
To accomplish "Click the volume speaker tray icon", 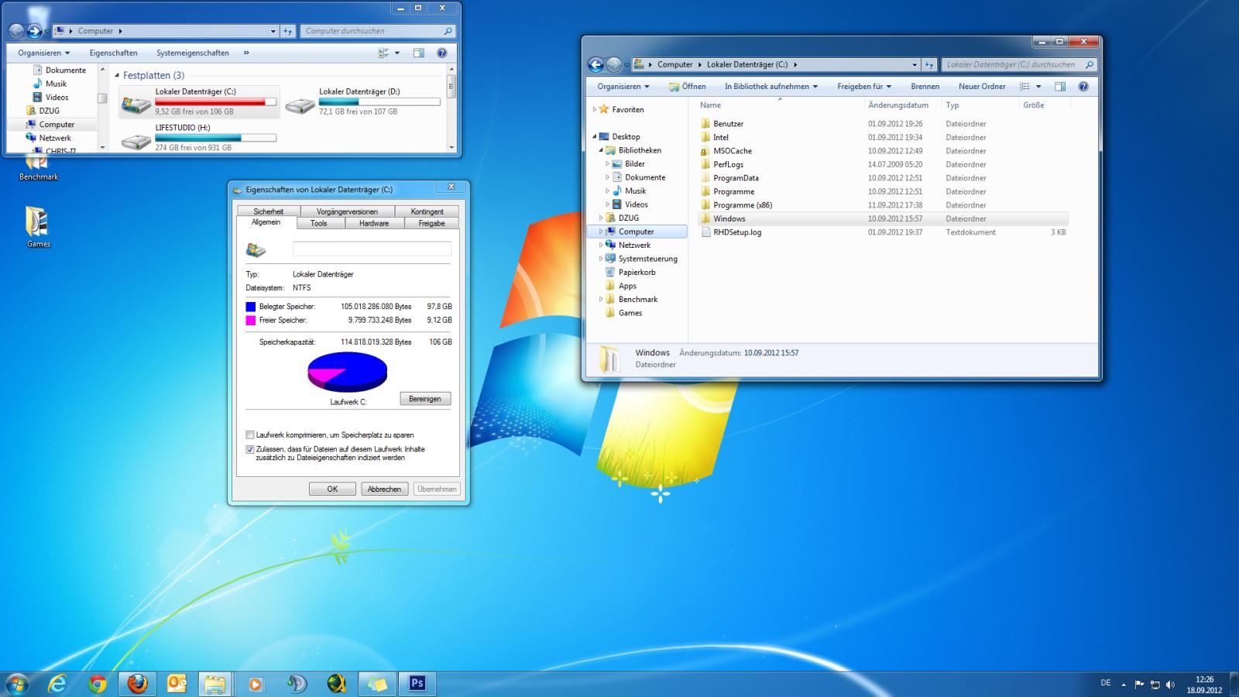I will 1170,685.
